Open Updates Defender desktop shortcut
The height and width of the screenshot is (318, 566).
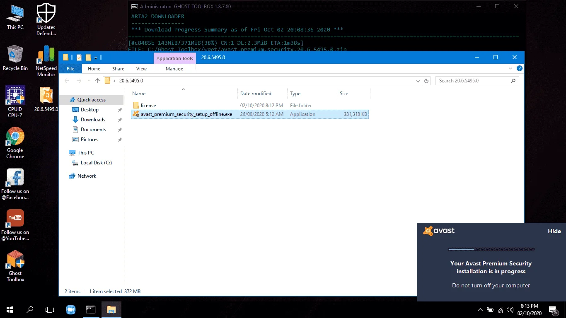[x=46, y=20]
